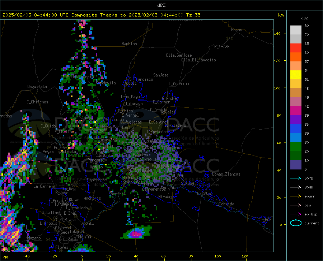Image resolution: width=323 pixels, height=261 pixels.
Task: Click the Manzano place label
Action: (x=33, y=238)
